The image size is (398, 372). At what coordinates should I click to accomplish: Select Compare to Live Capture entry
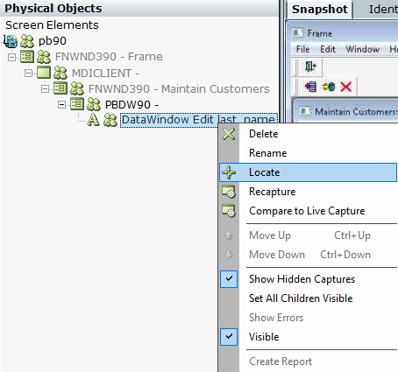[x=308, y=211]
